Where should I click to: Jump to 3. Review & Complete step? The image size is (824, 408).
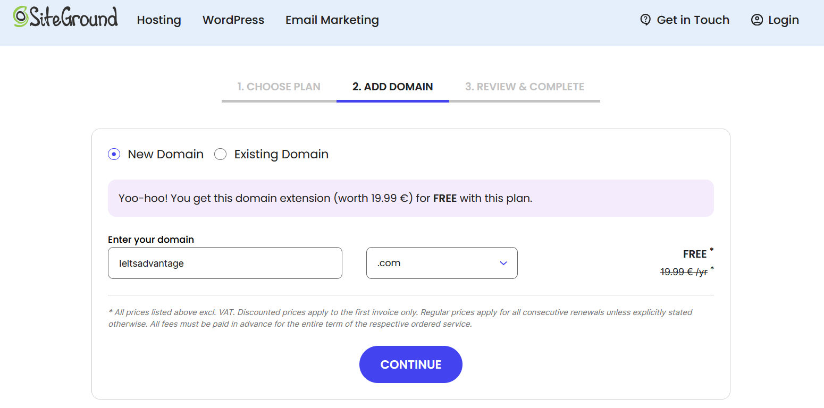click(525, 87)
